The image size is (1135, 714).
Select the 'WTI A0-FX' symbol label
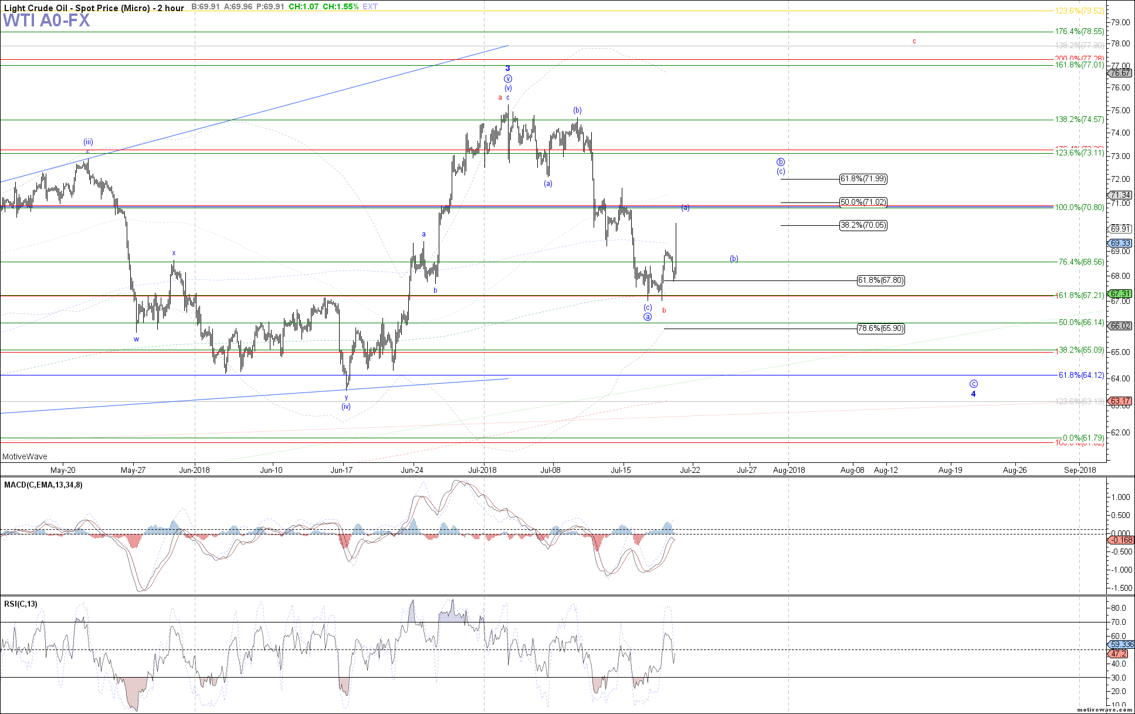[x=46, y=21]
